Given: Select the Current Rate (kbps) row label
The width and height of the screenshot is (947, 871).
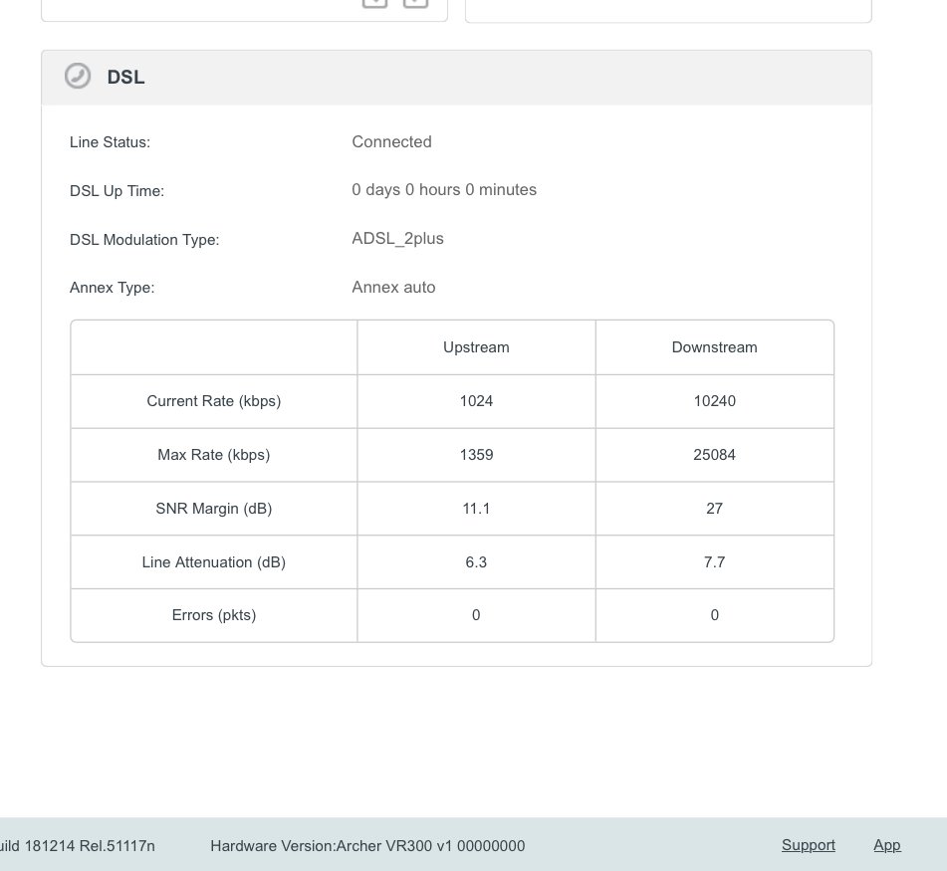Looking at the screenshot, I should 214,401.
